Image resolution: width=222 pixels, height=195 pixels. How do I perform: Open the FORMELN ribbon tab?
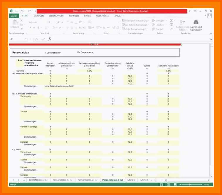coord(74,16)
